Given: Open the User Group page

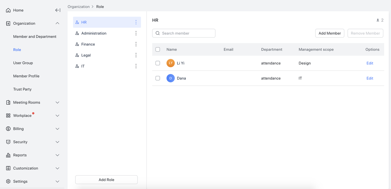Looking at the screenshot, I should tap(23, 63).
